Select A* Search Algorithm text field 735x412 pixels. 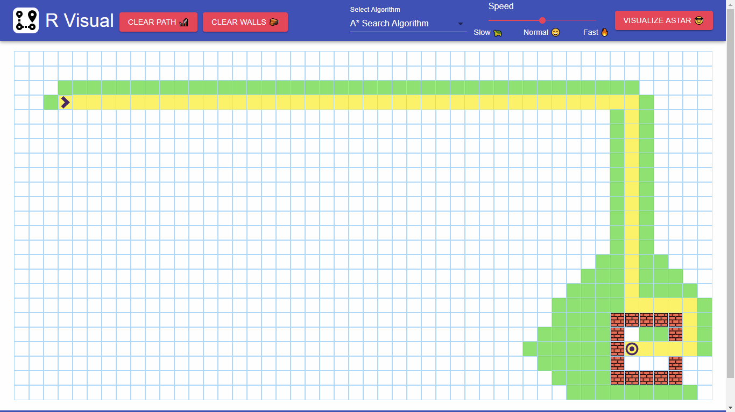(x=390, y=23)
